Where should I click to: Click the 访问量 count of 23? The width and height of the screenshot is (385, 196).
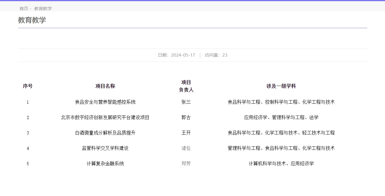coord(224,55)
